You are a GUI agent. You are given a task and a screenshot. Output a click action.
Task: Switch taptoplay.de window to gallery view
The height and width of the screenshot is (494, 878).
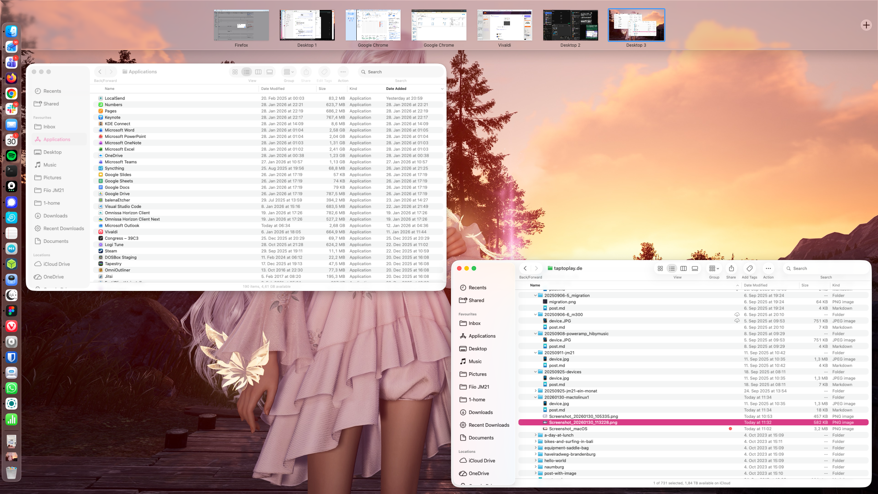pyautogui.click(x=695, y=269)
